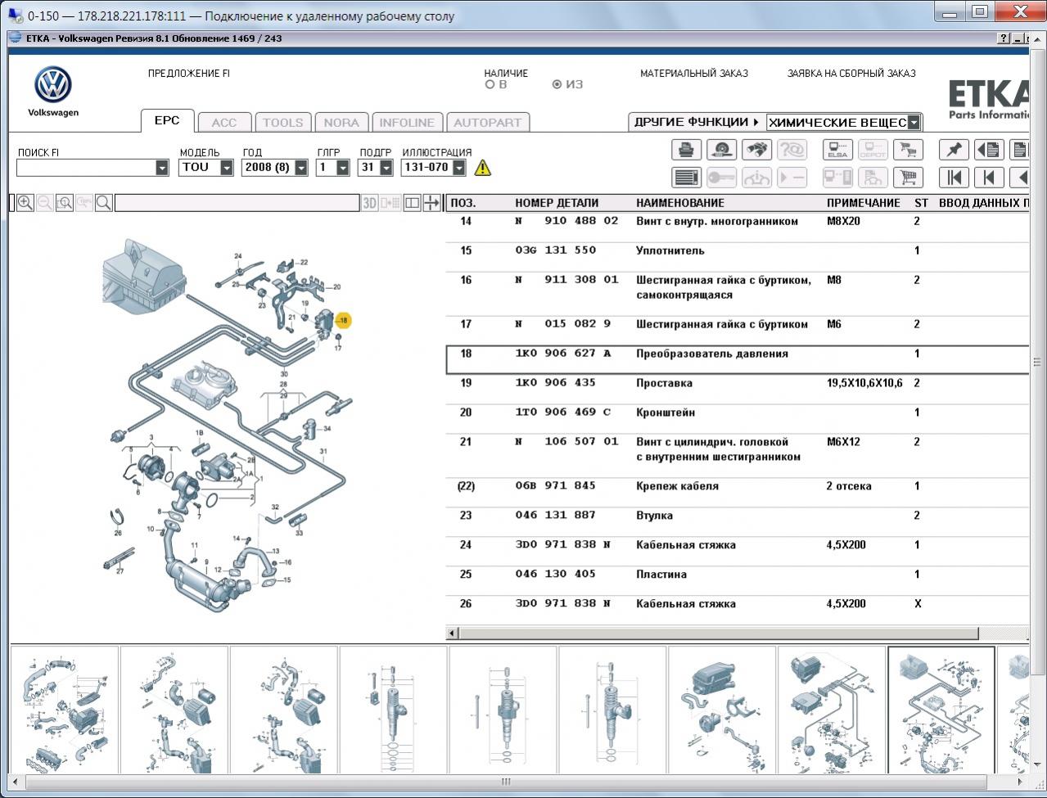The height and width of the screenshot is (798, 1047).
Task: Select row 19 Проставка
Action: tap(737, 390)
